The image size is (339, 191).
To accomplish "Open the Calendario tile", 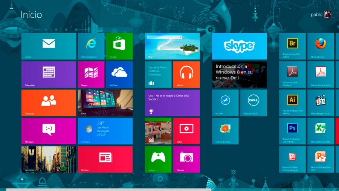I will [x=49, y=75].
